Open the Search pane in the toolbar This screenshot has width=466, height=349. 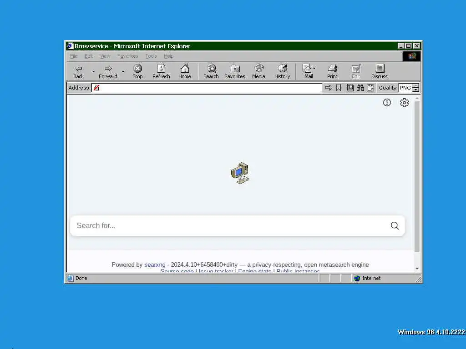[x=211, y=71]
